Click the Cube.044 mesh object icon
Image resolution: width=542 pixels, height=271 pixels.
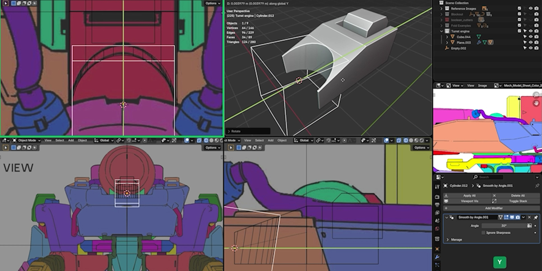(453, 37)
